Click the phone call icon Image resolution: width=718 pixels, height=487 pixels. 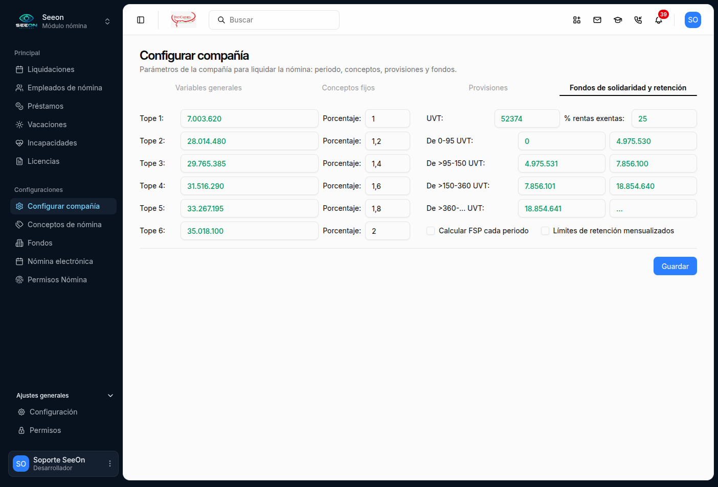638,20
